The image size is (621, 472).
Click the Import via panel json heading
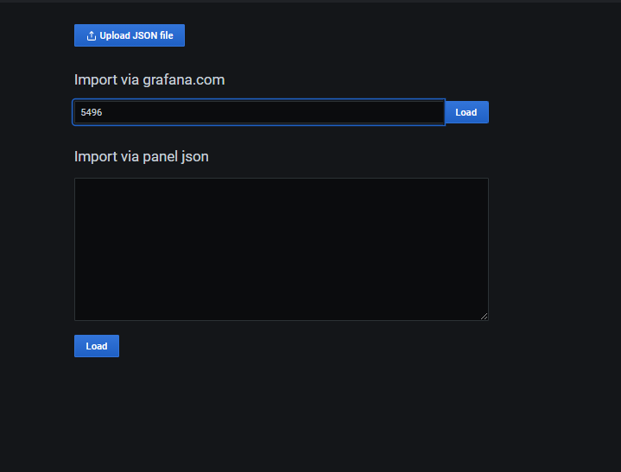(142, 157)
